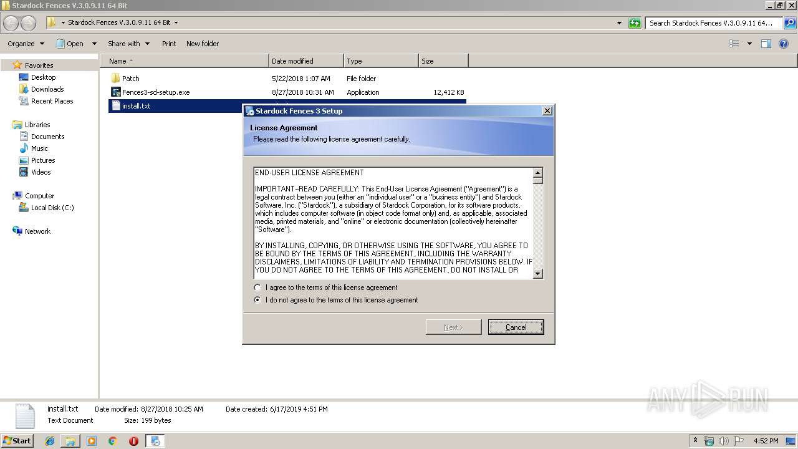This screenshot has width=798, height=449.
Task: Click the folder icon in the address bar
Action: tap(52, 22)
